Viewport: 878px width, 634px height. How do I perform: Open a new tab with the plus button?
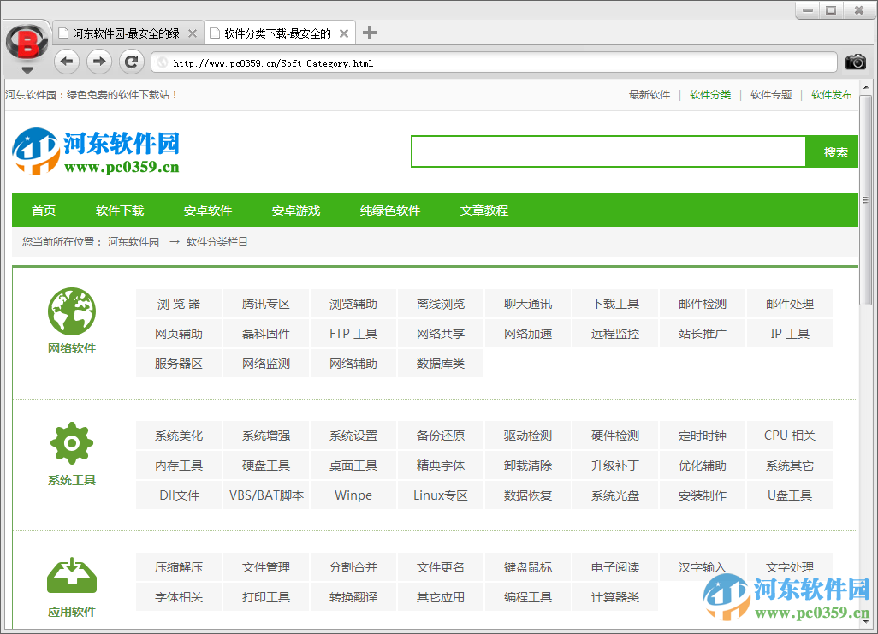pos(369,32)
